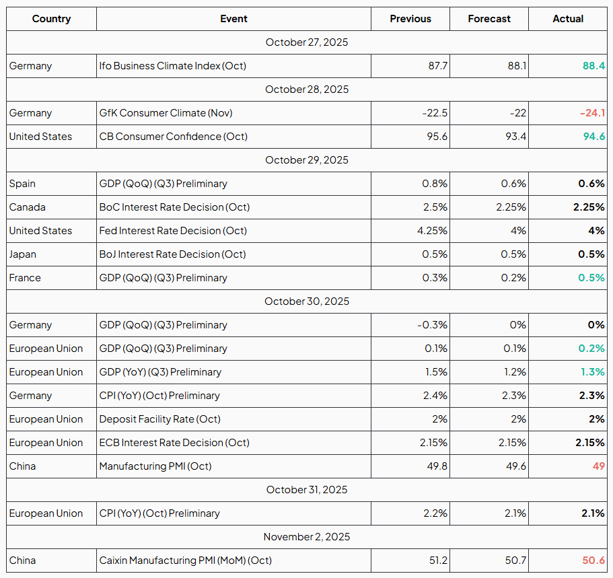Image resolution: width=613 pixels, height=578 pixels.
Task: Open GfK Consumer Climate (Nov) event
Action: tap(166, 113)
